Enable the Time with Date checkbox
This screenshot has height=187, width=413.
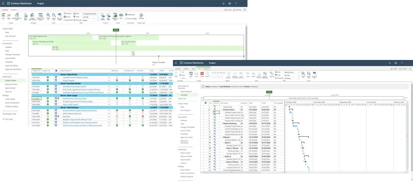[126, 19]
